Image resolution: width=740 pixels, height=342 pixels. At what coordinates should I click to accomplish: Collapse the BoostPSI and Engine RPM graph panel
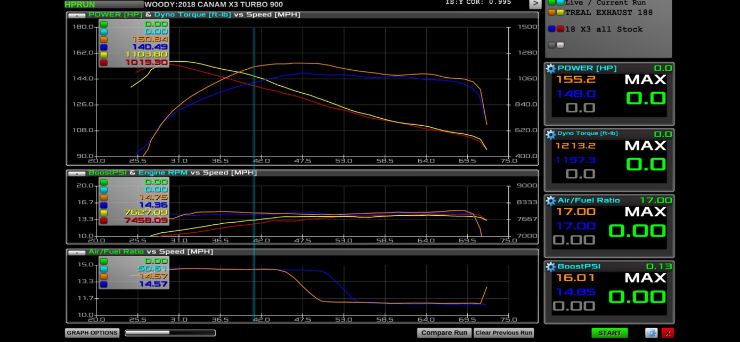[77, 173]
